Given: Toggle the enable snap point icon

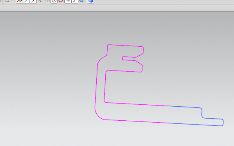Looking at the screenshot, I should point(19,1).
